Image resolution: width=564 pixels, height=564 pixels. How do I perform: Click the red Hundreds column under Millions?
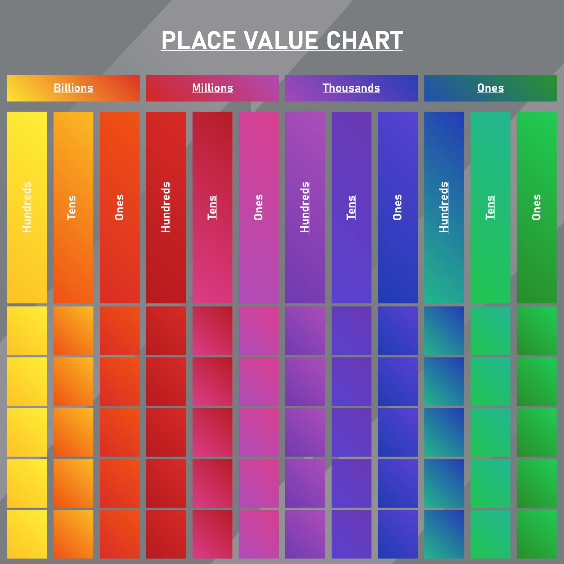pos(166,207)
